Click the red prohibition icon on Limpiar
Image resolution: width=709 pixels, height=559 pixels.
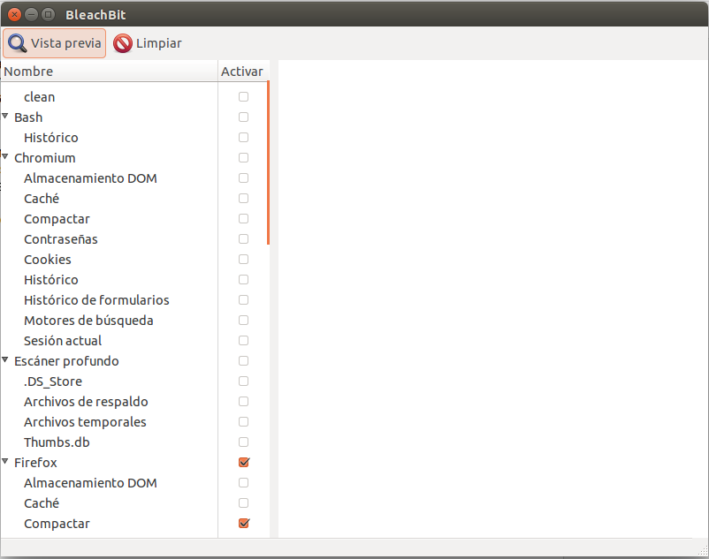click(x=122, y=42)
